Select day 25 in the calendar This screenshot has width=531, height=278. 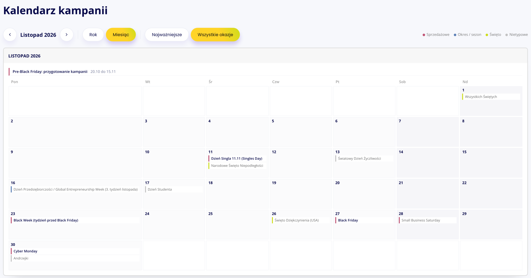pos(237,225)
